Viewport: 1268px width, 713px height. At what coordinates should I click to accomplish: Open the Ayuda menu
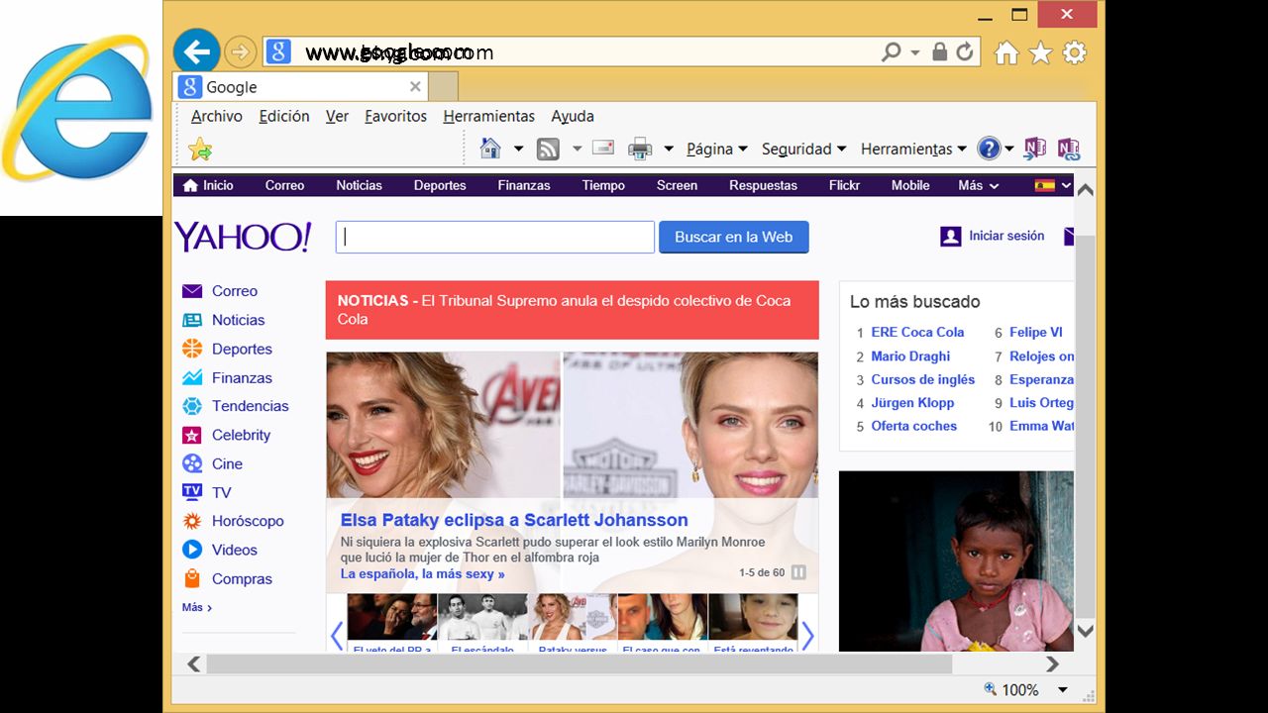573,116
